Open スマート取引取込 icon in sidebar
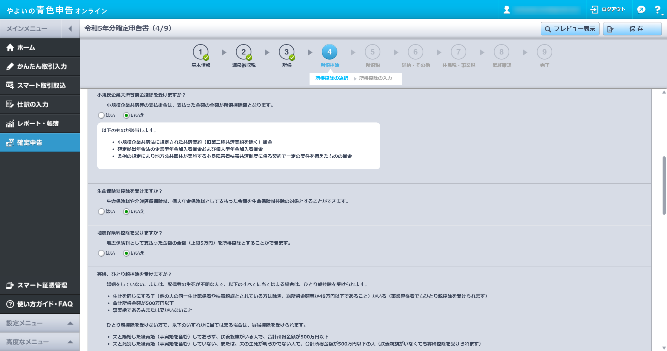The image size is (667, 351). 10,85
